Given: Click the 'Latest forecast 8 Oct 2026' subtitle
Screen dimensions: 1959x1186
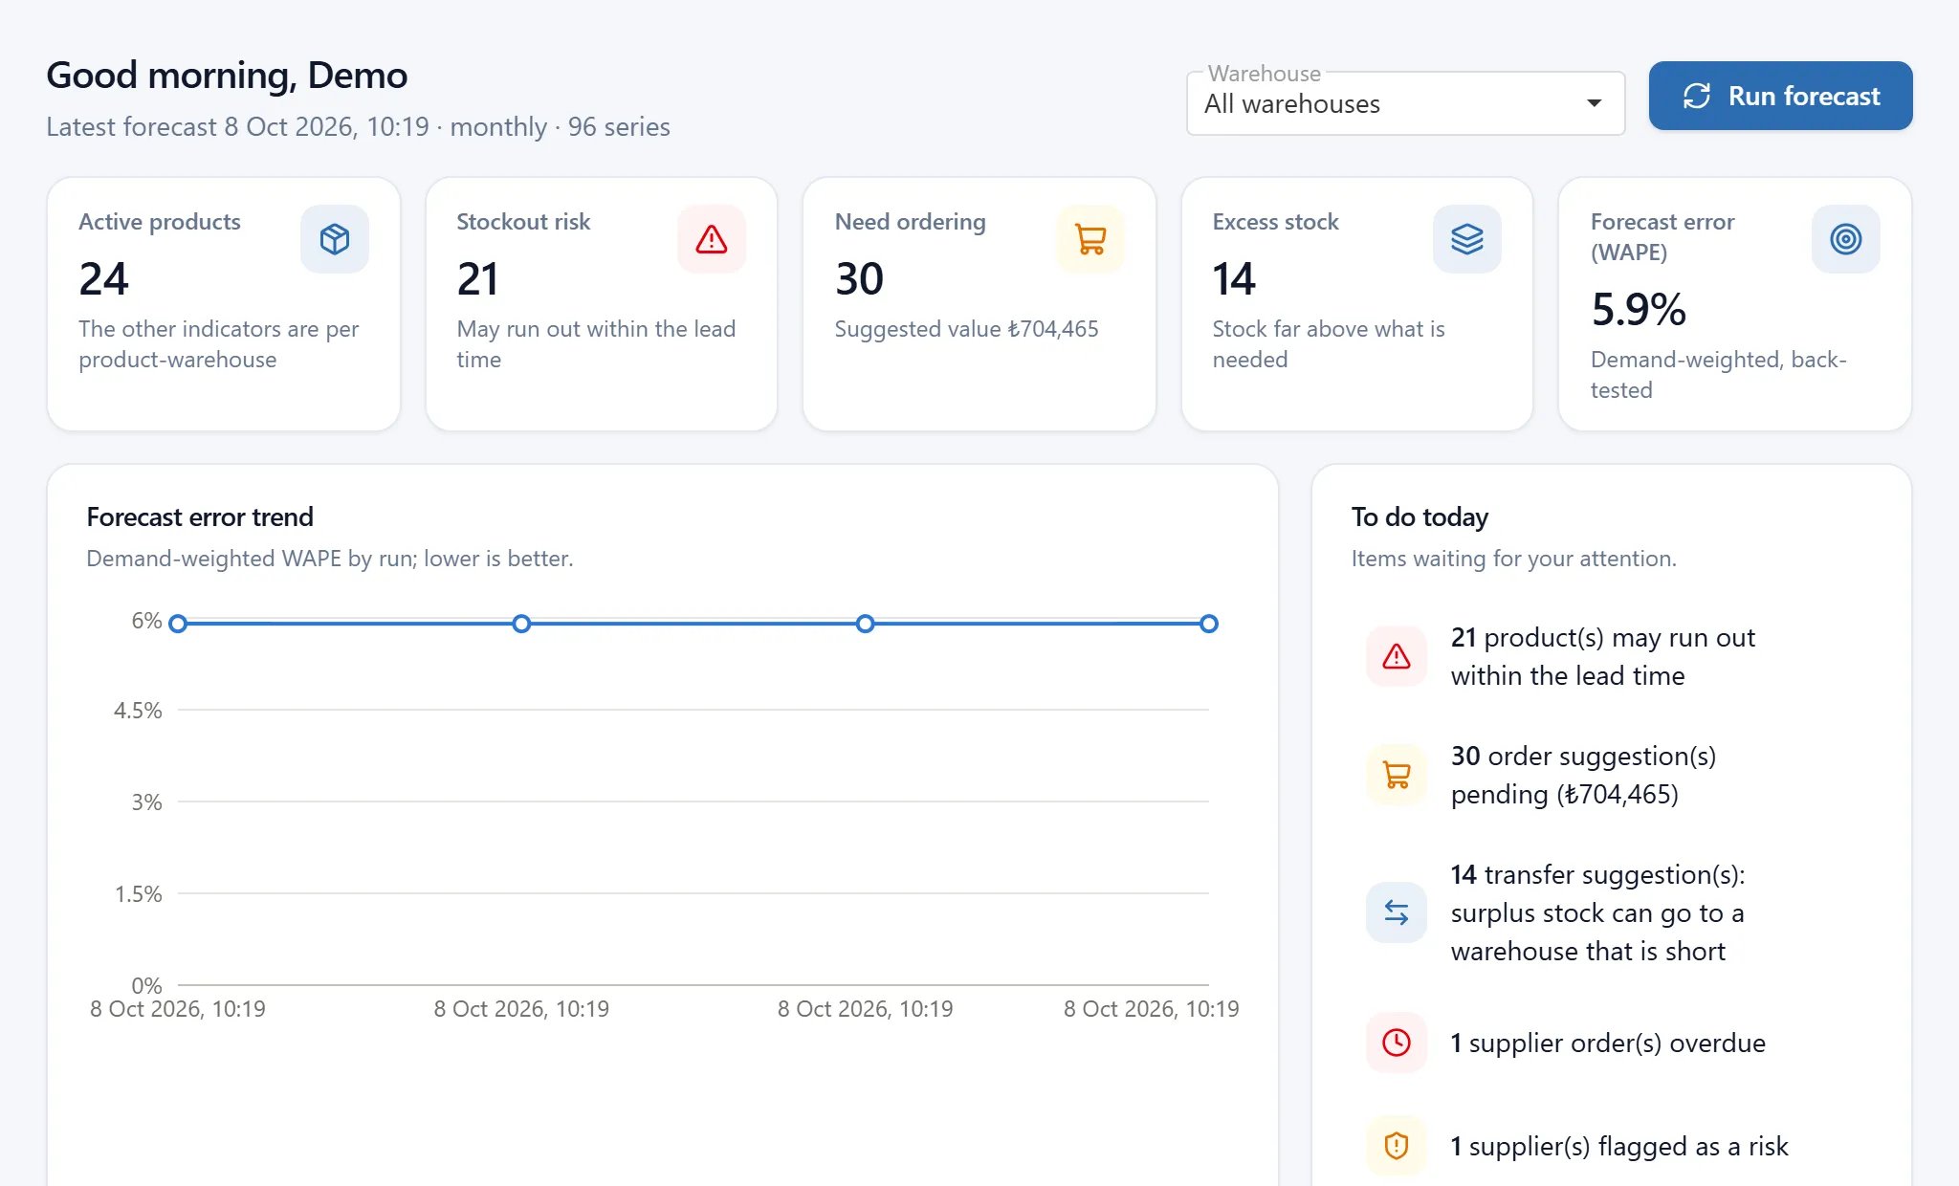Looking at the screenshot, I should point(358,127).
